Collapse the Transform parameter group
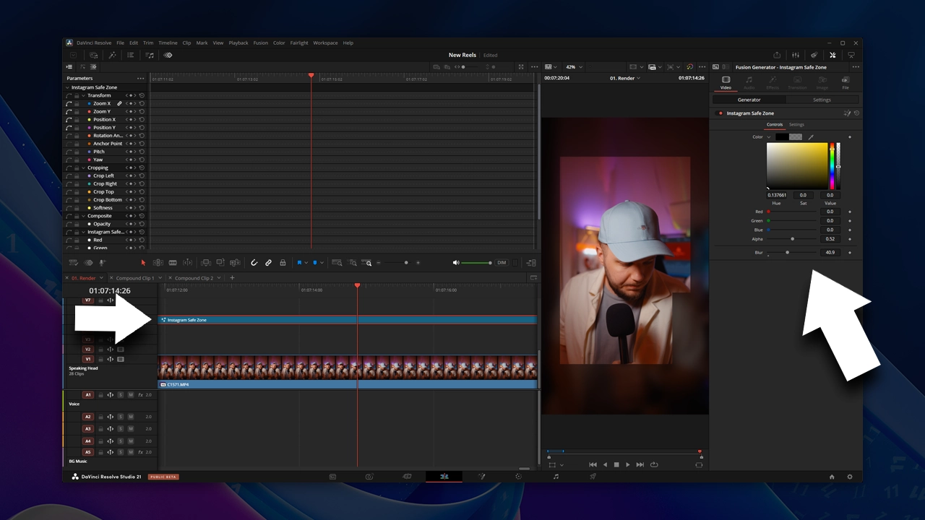The width and height of the screenshot is (925, 520). pyautogui.click(x=83, y=95)
